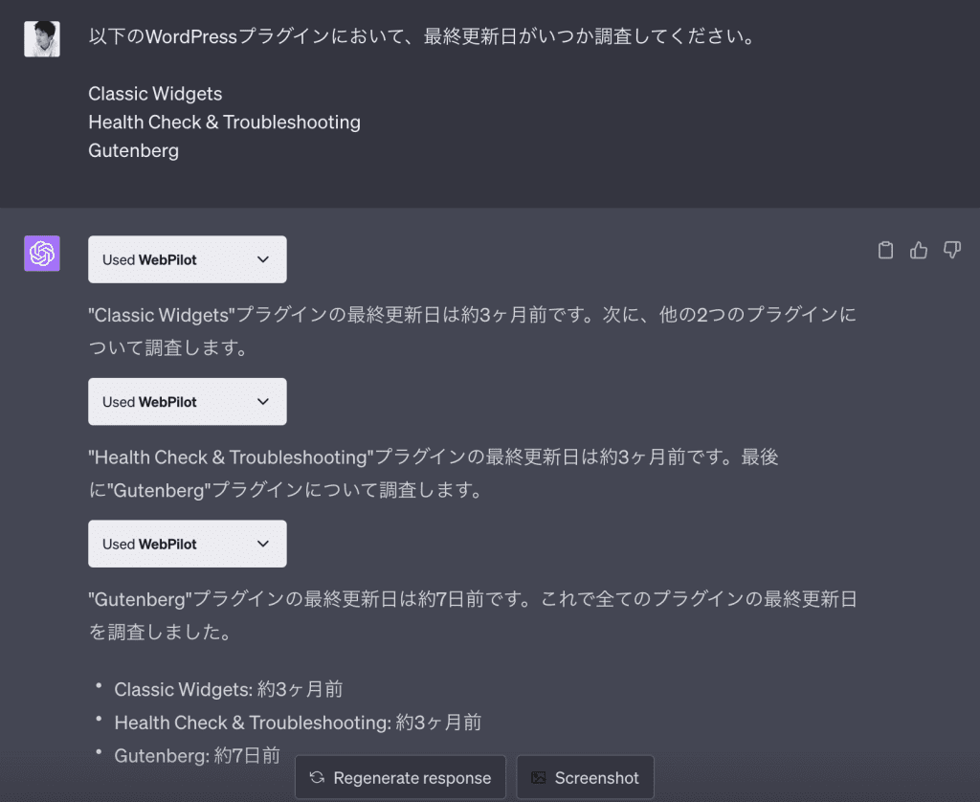Click the paragraph beginning "Health Check & Troubleshooting"プラグイン
Image resolution: width=980 pixels, height=802 pixels.
434,473
